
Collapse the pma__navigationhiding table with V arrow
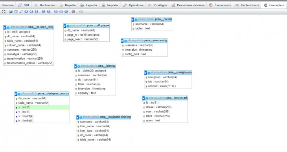77,117
